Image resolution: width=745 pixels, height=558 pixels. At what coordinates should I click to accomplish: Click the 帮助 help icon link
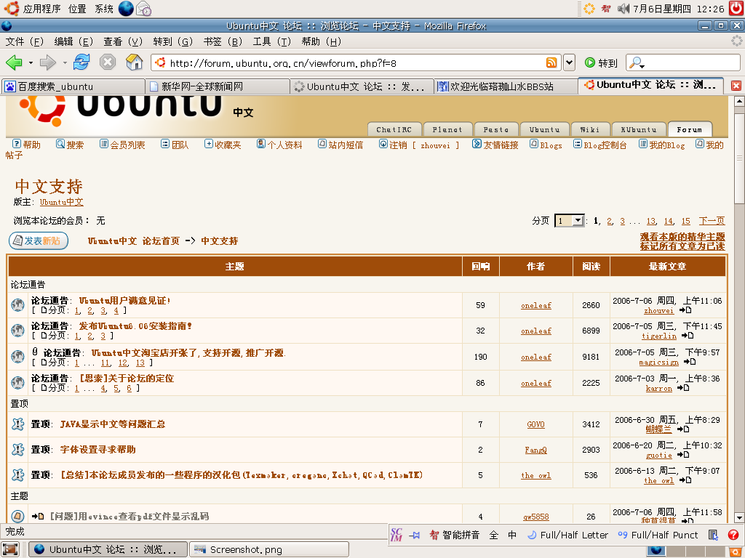[x=26, y=145]
